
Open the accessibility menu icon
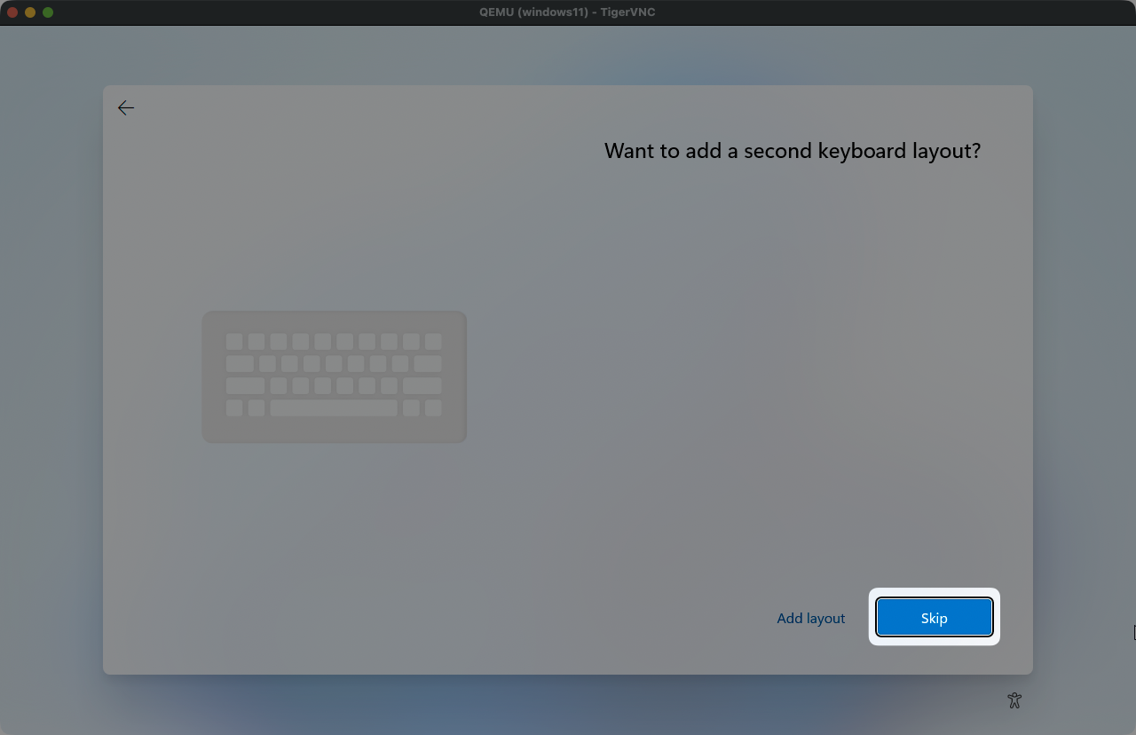coord(1014,700)
